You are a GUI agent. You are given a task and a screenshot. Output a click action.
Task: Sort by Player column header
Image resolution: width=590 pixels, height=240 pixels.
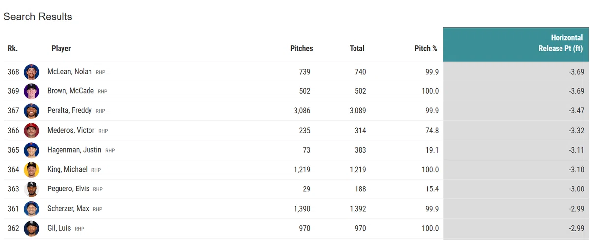point(61,48)
